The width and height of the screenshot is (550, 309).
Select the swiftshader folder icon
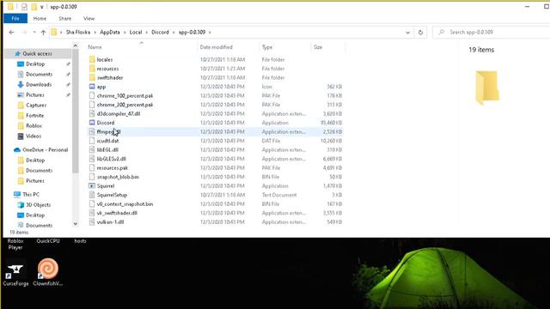pyautogui.click(x=92, y=78)
